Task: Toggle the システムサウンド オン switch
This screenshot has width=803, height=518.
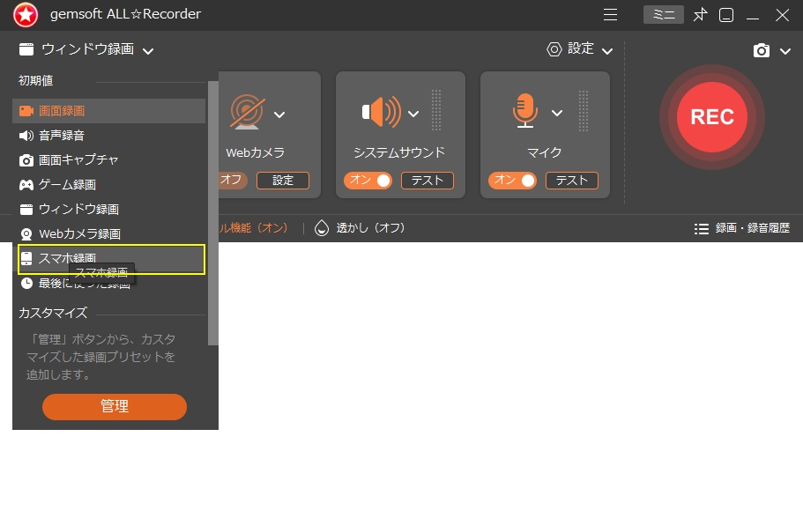Action: point(368,181)
